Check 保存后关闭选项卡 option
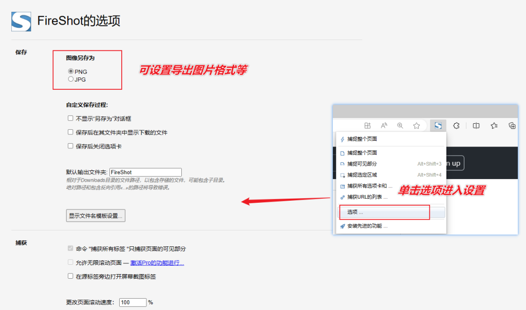Image resolution: width=526 pixels, height=310 pixels. 70,146
